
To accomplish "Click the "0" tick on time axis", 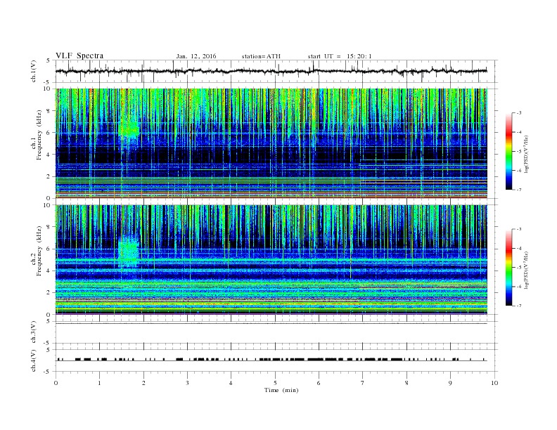I will coord(56,383).
